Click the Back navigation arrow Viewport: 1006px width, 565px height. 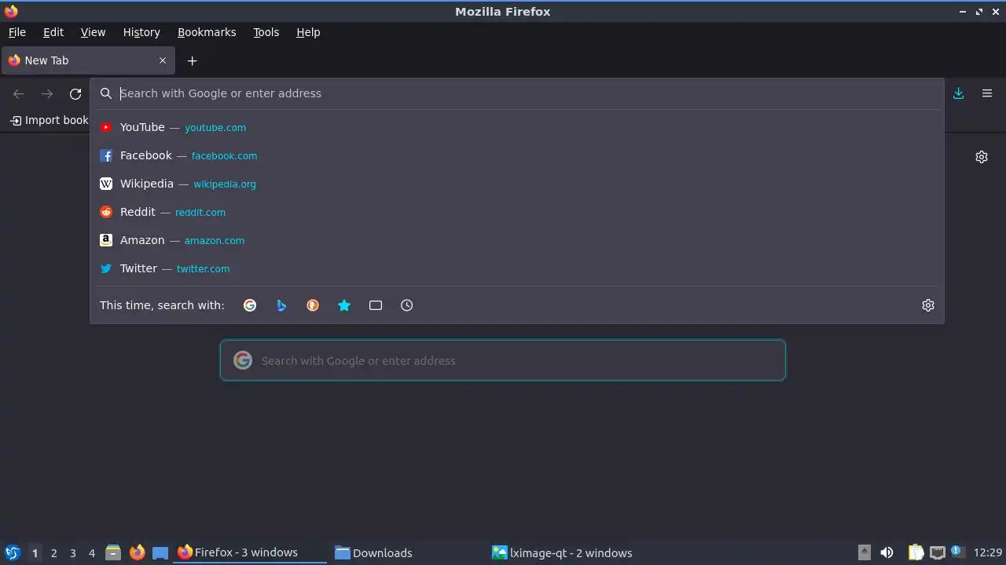(x=19, y=93)
